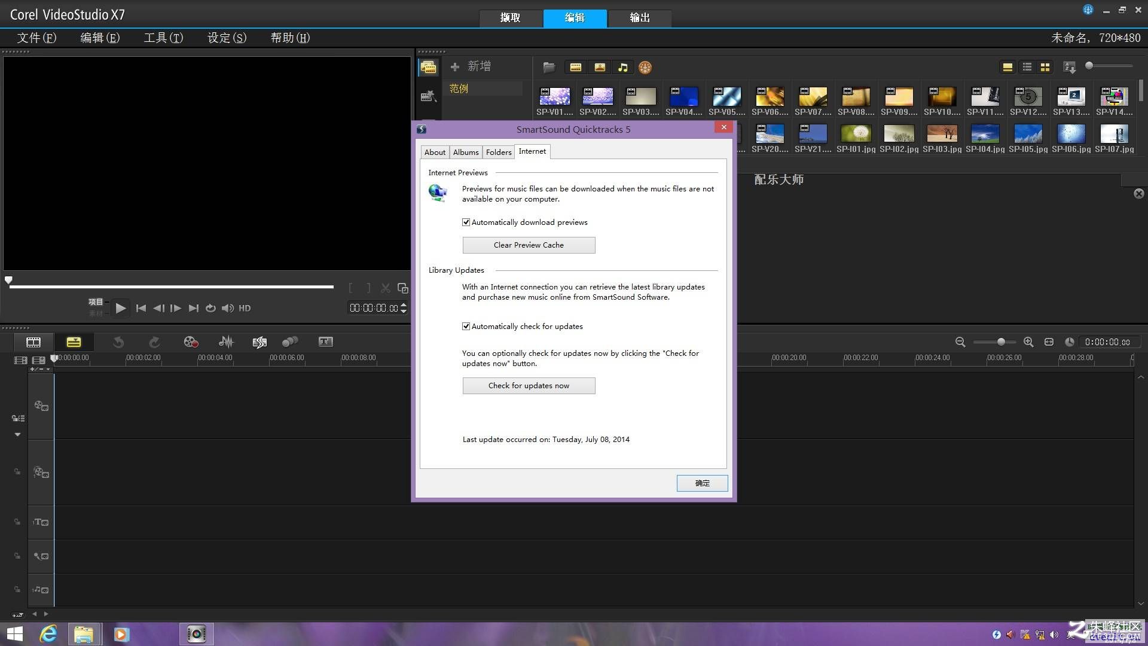Select the SP-V04 video thumbnail

(x=684, y=101)
